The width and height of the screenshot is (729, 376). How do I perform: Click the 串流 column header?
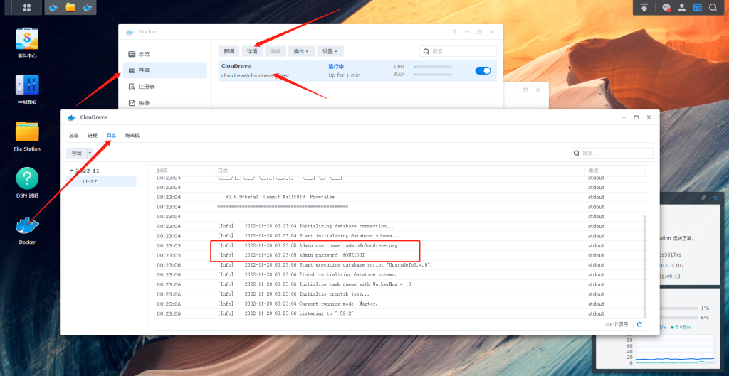click(613, 171)
